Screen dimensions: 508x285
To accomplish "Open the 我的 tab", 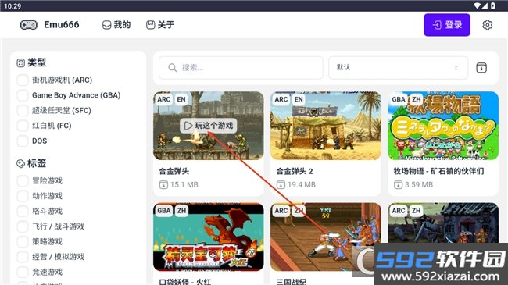I will [116, 25].
